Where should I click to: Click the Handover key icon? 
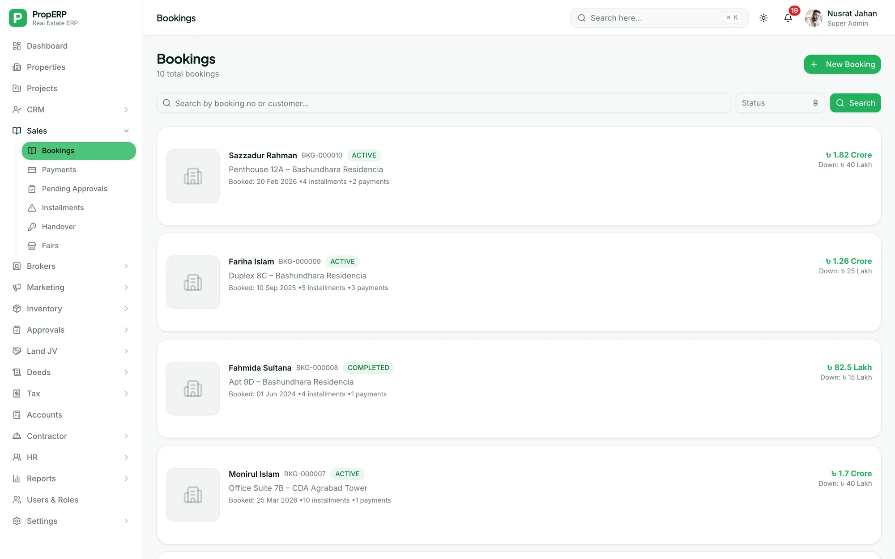[32, 227]
